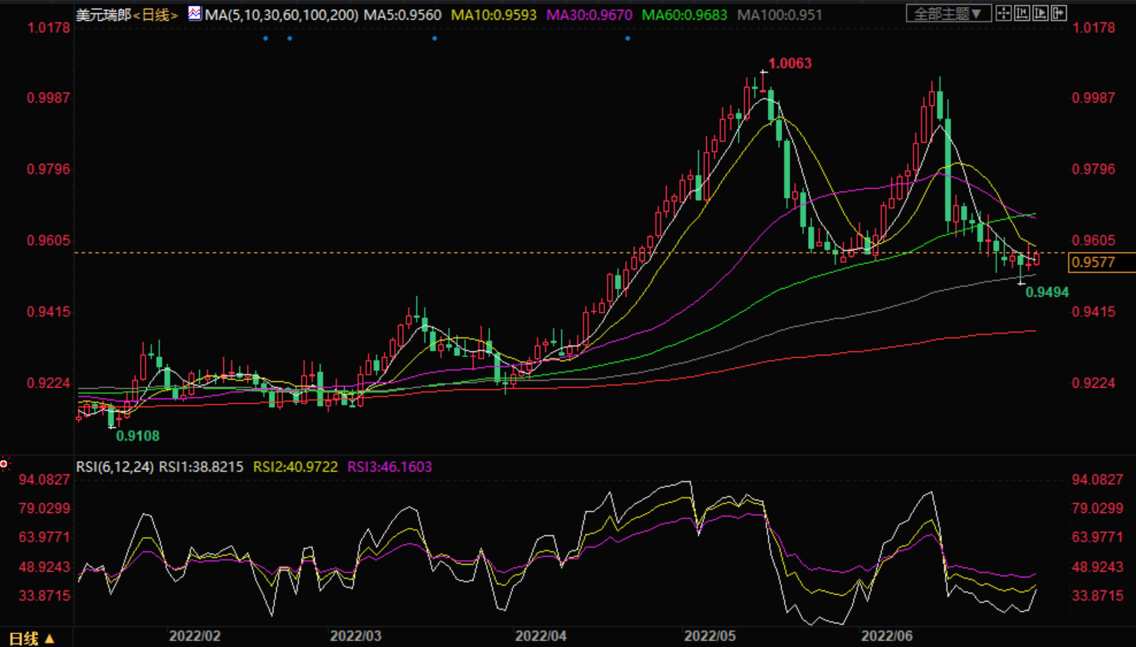Click the 2022/05 date on time axis

pyautogui.click(x=710, y=636)
